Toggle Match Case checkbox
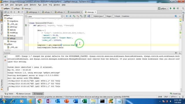Viewport: 185px width, 104px height. [92, 16]
